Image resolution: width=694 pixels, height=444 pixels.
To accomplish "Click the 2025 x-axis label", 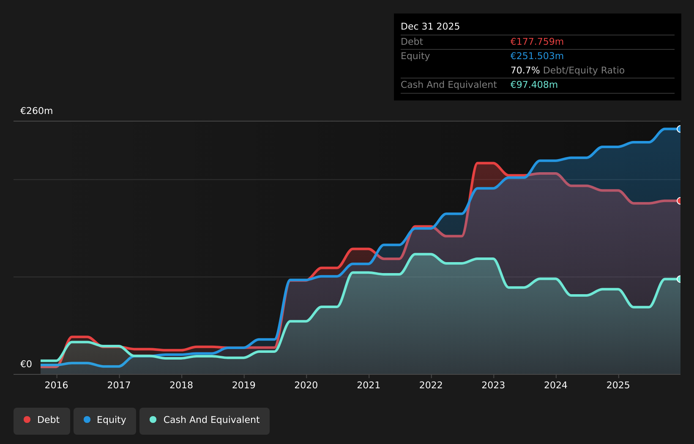I will 618,385.
